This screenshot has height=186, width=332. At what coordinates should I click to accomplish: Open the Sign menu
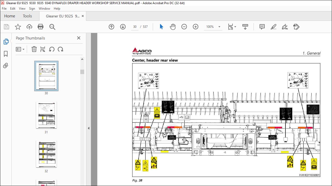(x=32, y=9)
